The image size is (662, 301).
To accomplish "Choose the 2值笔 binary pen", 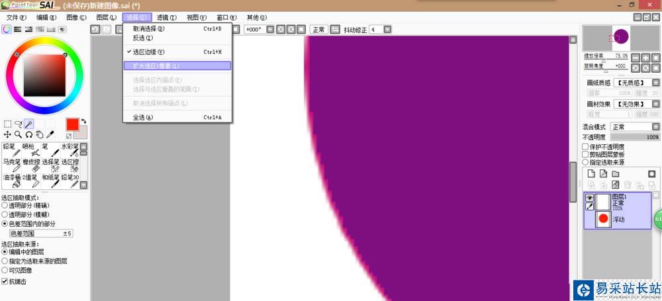I will click(x=31, y=181).
